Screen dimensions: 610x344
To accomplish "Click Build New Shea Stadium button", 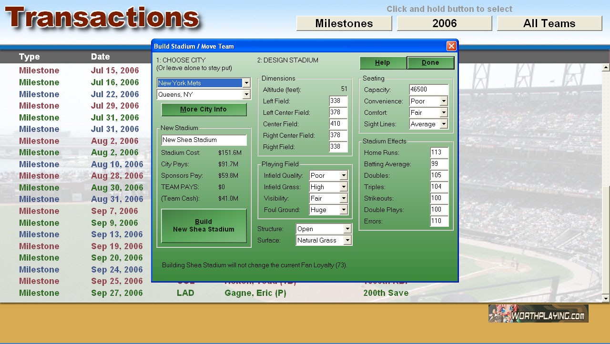I will coord(203,226).
